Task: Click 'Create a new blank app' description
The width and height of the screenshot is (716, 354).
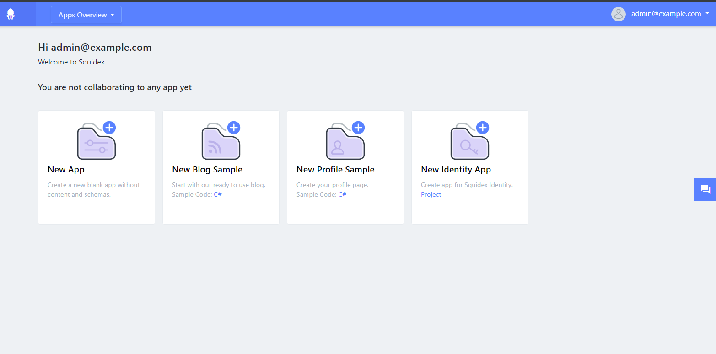Action: pyautogui.click(x=94, y=190)
